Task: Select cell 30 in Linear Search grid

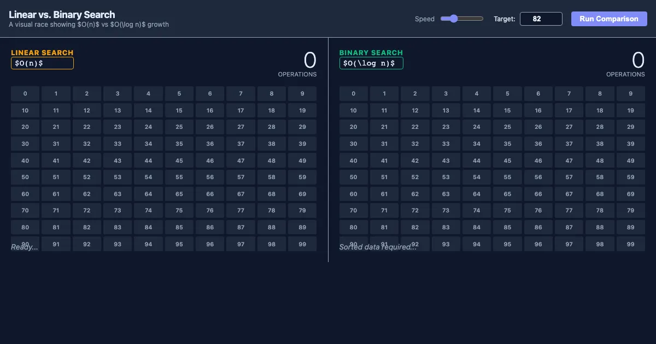Action: (25, 144)
